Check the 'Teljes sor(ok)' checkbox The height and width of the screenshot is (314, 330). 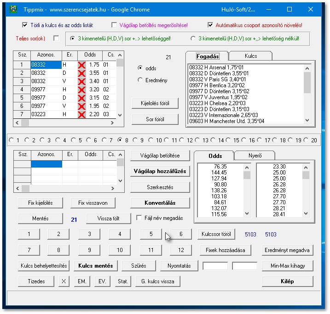click(x=56, y=39)
